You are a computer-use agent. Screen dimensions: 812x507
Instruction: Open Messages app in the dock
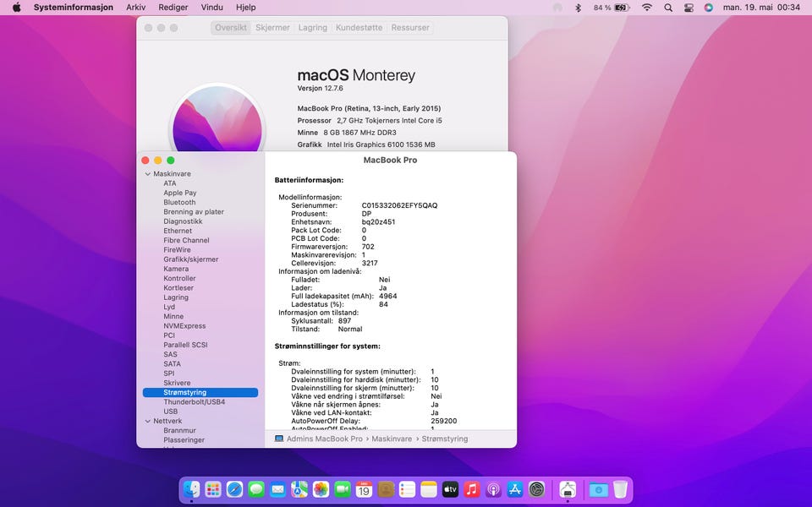point(256,489)
